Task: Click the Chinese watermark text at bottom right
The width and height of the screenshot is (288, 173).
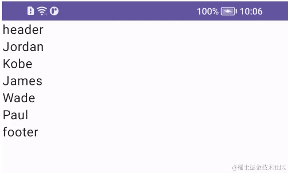Action: point(262,167)
